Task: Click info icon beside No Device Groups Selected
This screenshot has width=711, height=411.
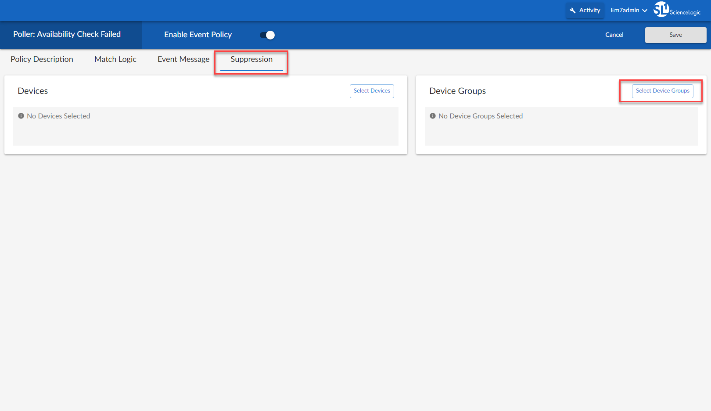Action: click(x=433, y=116)
